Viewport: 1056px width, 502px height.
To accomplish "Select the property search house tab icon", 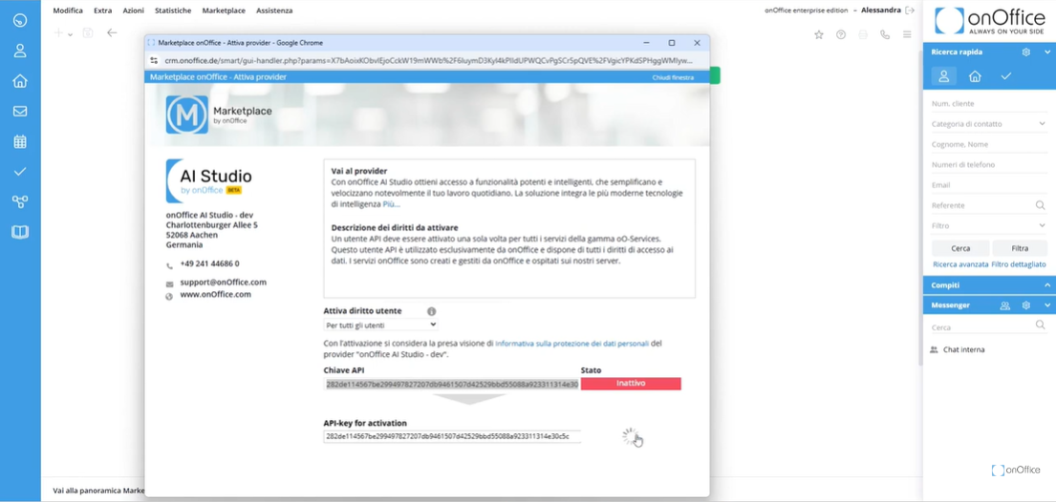I will click(975, 76).
